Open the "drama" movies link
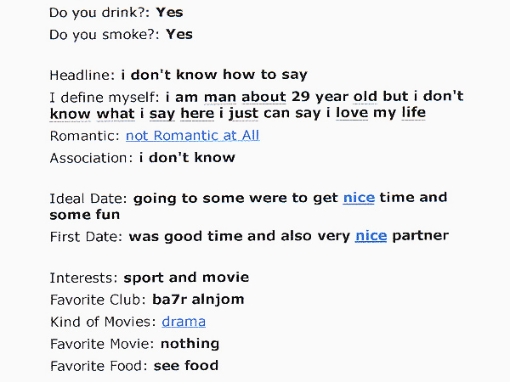The height and width of the screenshot is (382, 510). (184, 322)
